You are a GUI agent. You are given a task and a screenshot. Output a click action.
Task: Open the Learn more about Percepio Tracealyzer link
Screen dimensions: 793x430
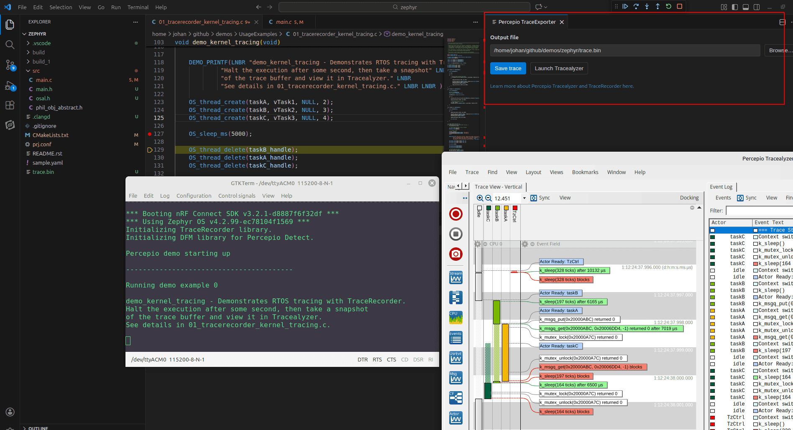point(562,86)
